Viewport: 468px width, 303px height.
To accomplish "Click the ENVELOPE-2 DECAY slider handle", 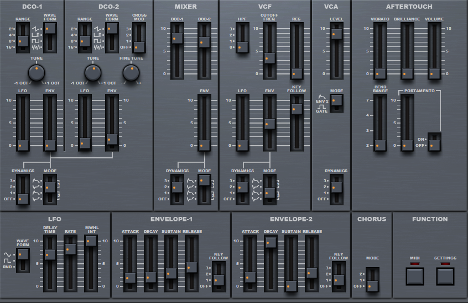I will (x=271, y=243).
